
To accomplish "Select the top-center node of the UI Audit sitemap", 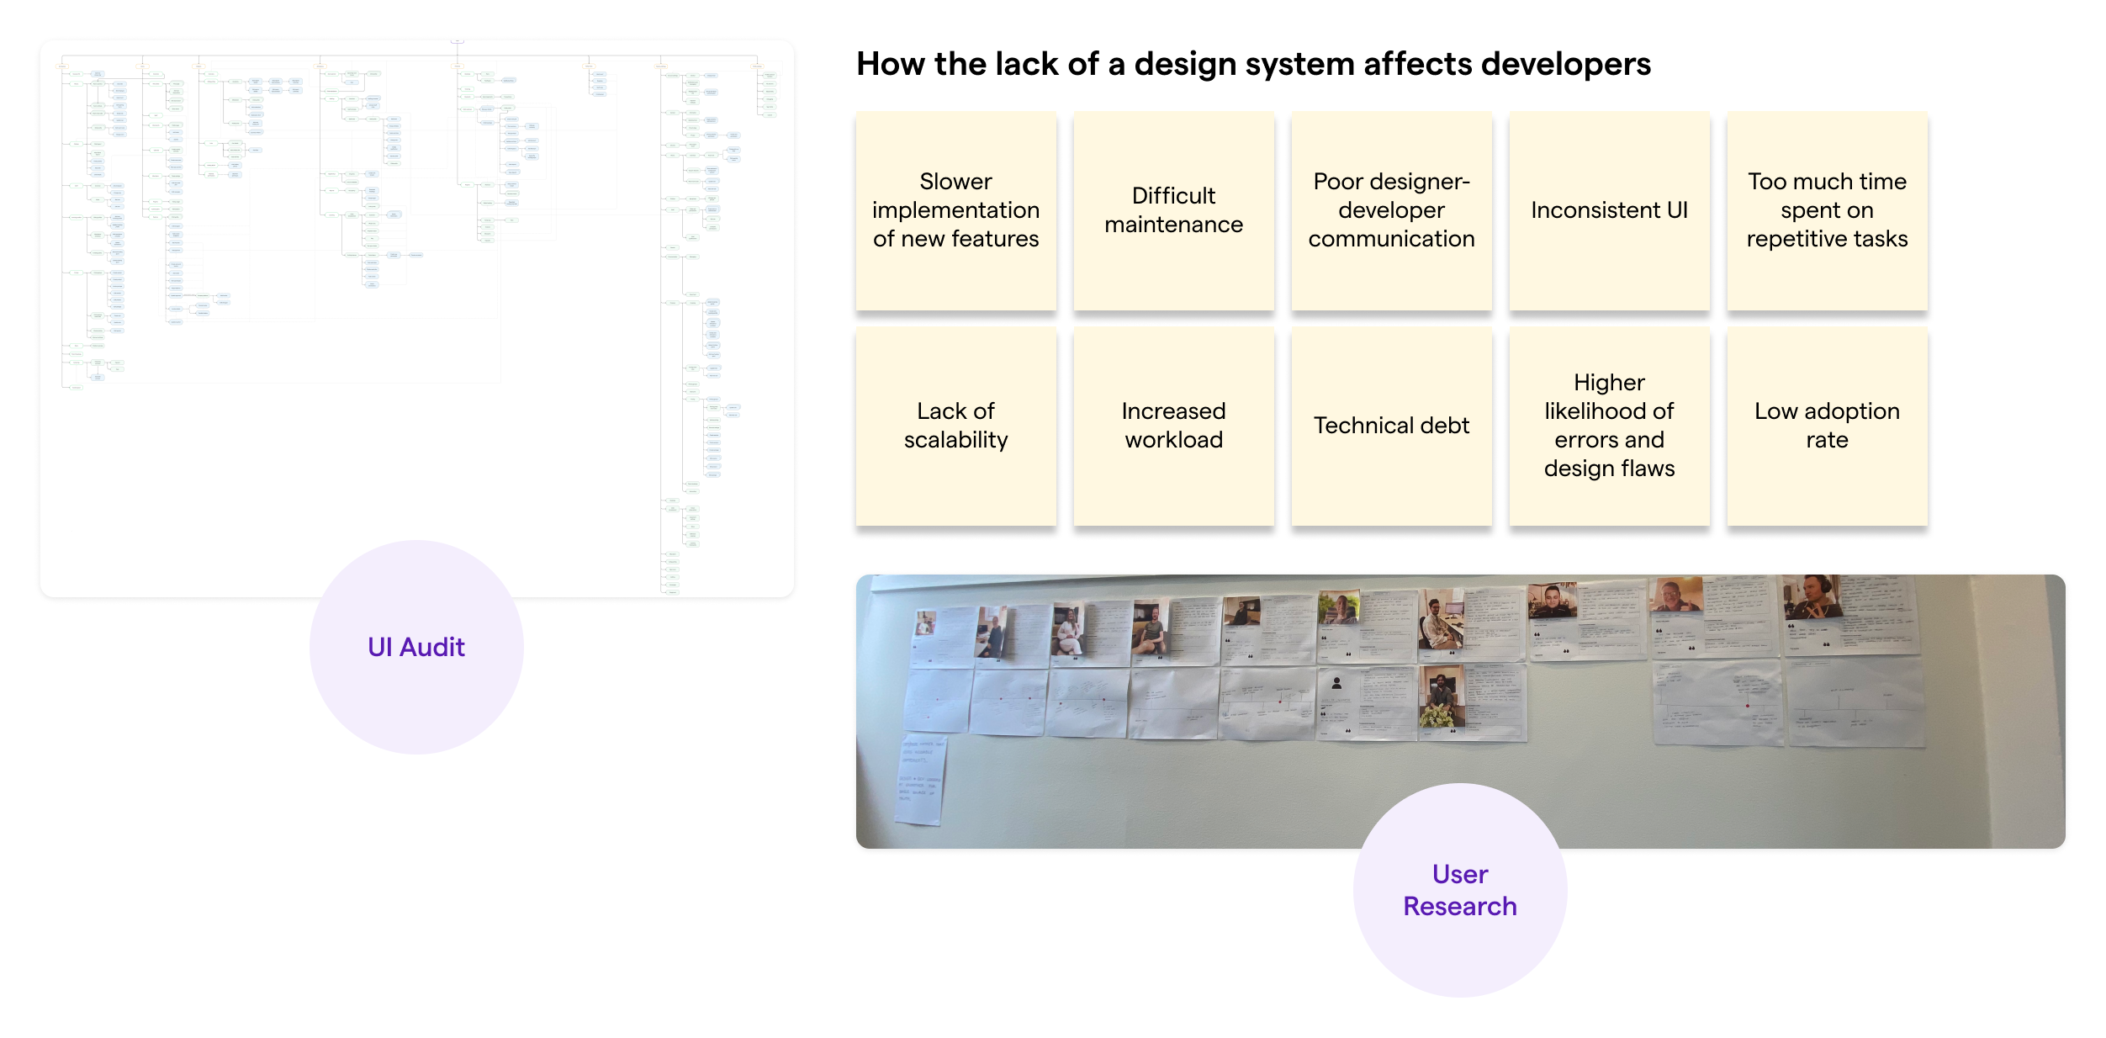I will 456,40.
